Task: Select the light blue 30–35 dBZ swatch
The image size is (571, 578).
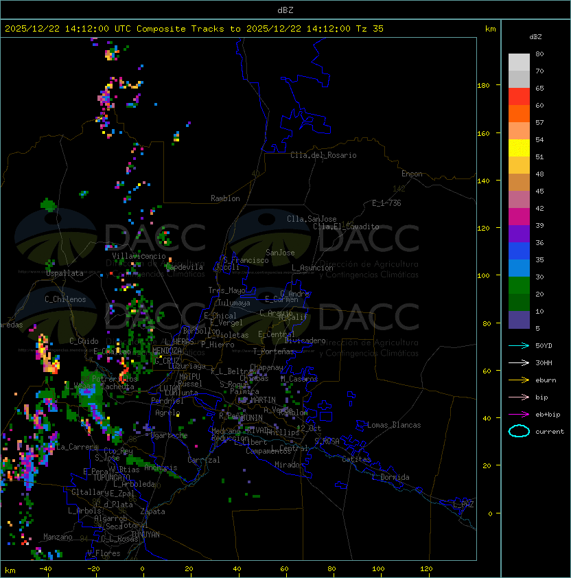Action: coord(519,268)
